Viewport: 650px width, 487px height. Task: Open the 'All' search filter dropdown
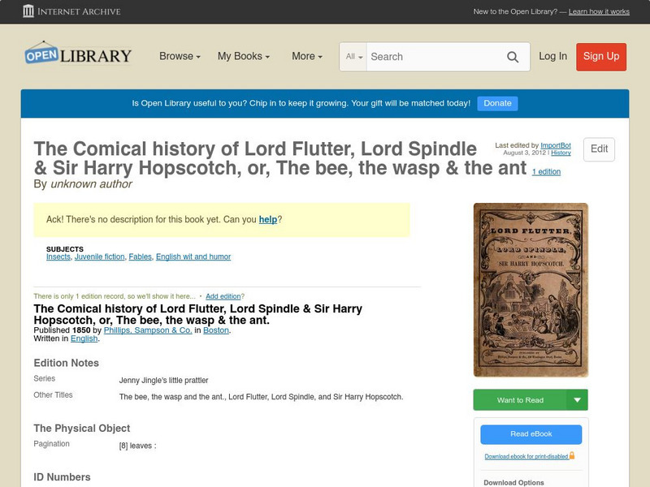pos(355,57)
